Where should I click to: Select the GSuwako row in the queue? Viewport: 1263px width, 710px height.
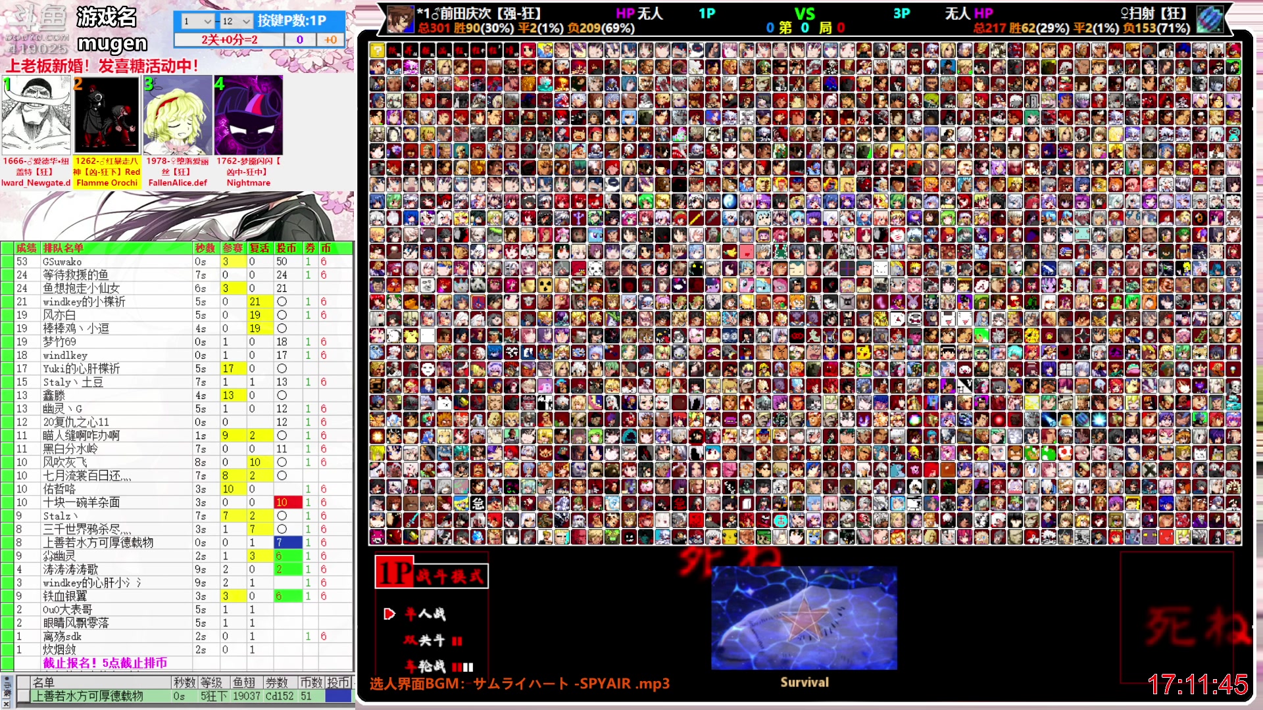(178, 262)
